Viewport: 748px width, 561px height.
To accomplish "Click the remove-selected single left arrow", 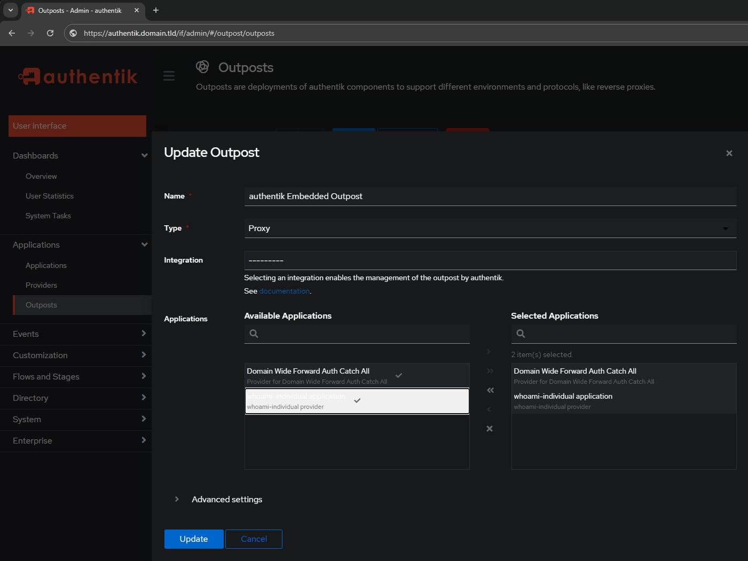I will click(489, 409).
